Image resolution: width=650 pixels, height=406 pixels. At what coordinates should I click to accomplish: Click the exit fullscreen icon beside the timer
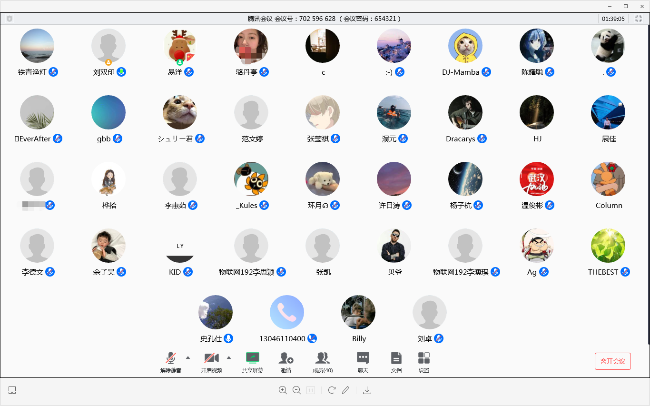[639, 19]
